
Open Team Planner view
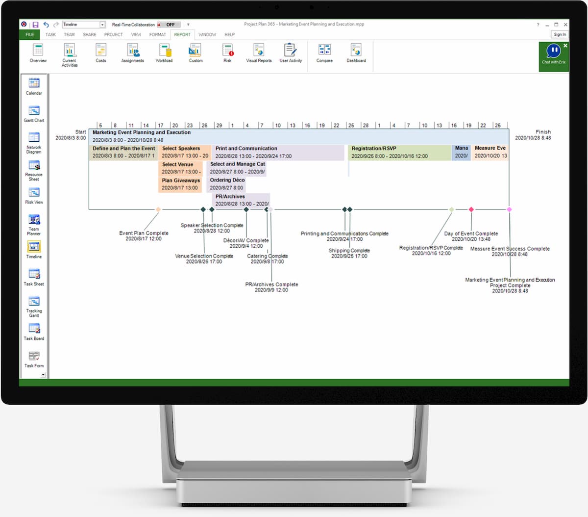(34, 225)
